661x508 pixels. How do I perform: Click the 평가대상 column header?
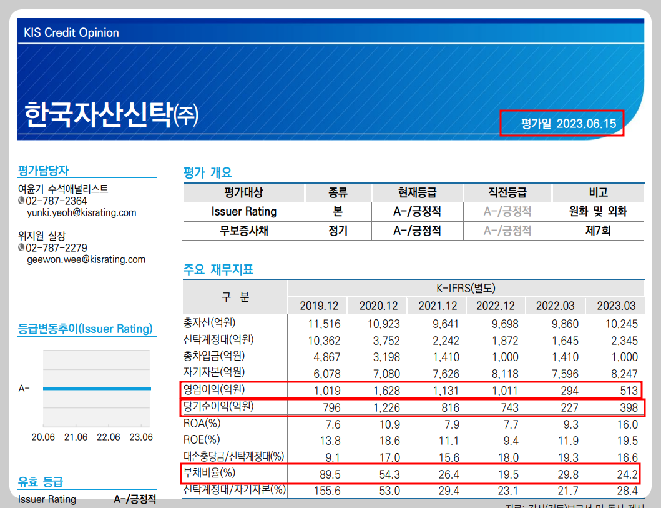tap(243, 193)
